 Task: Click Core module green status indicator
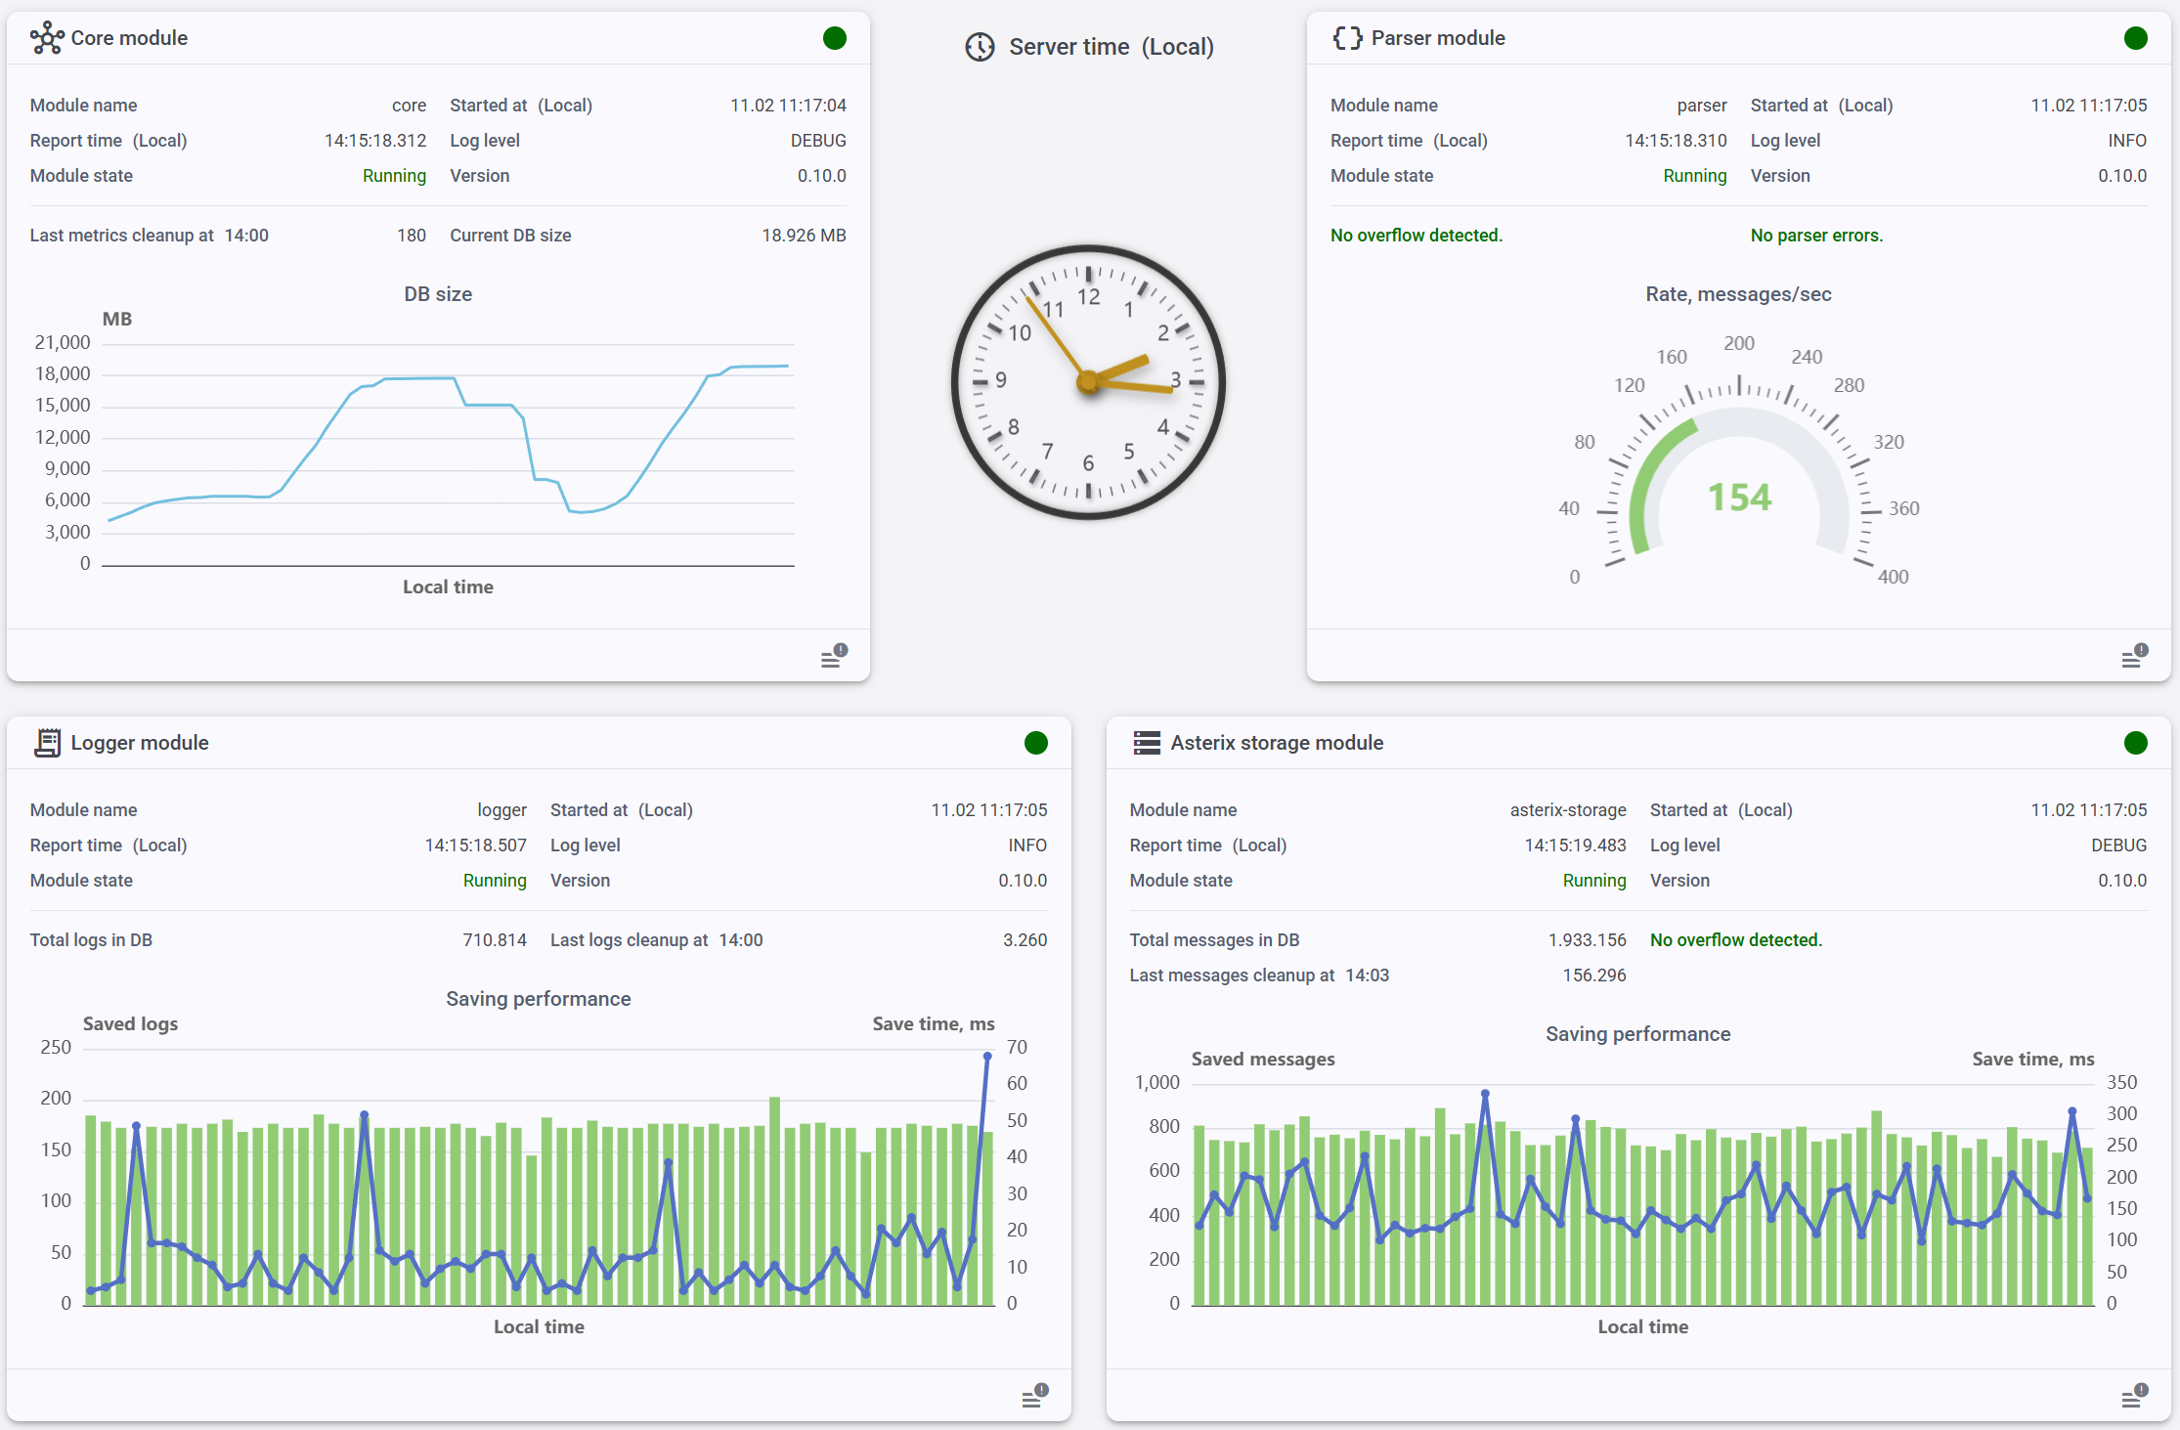(x=834, y=38)
